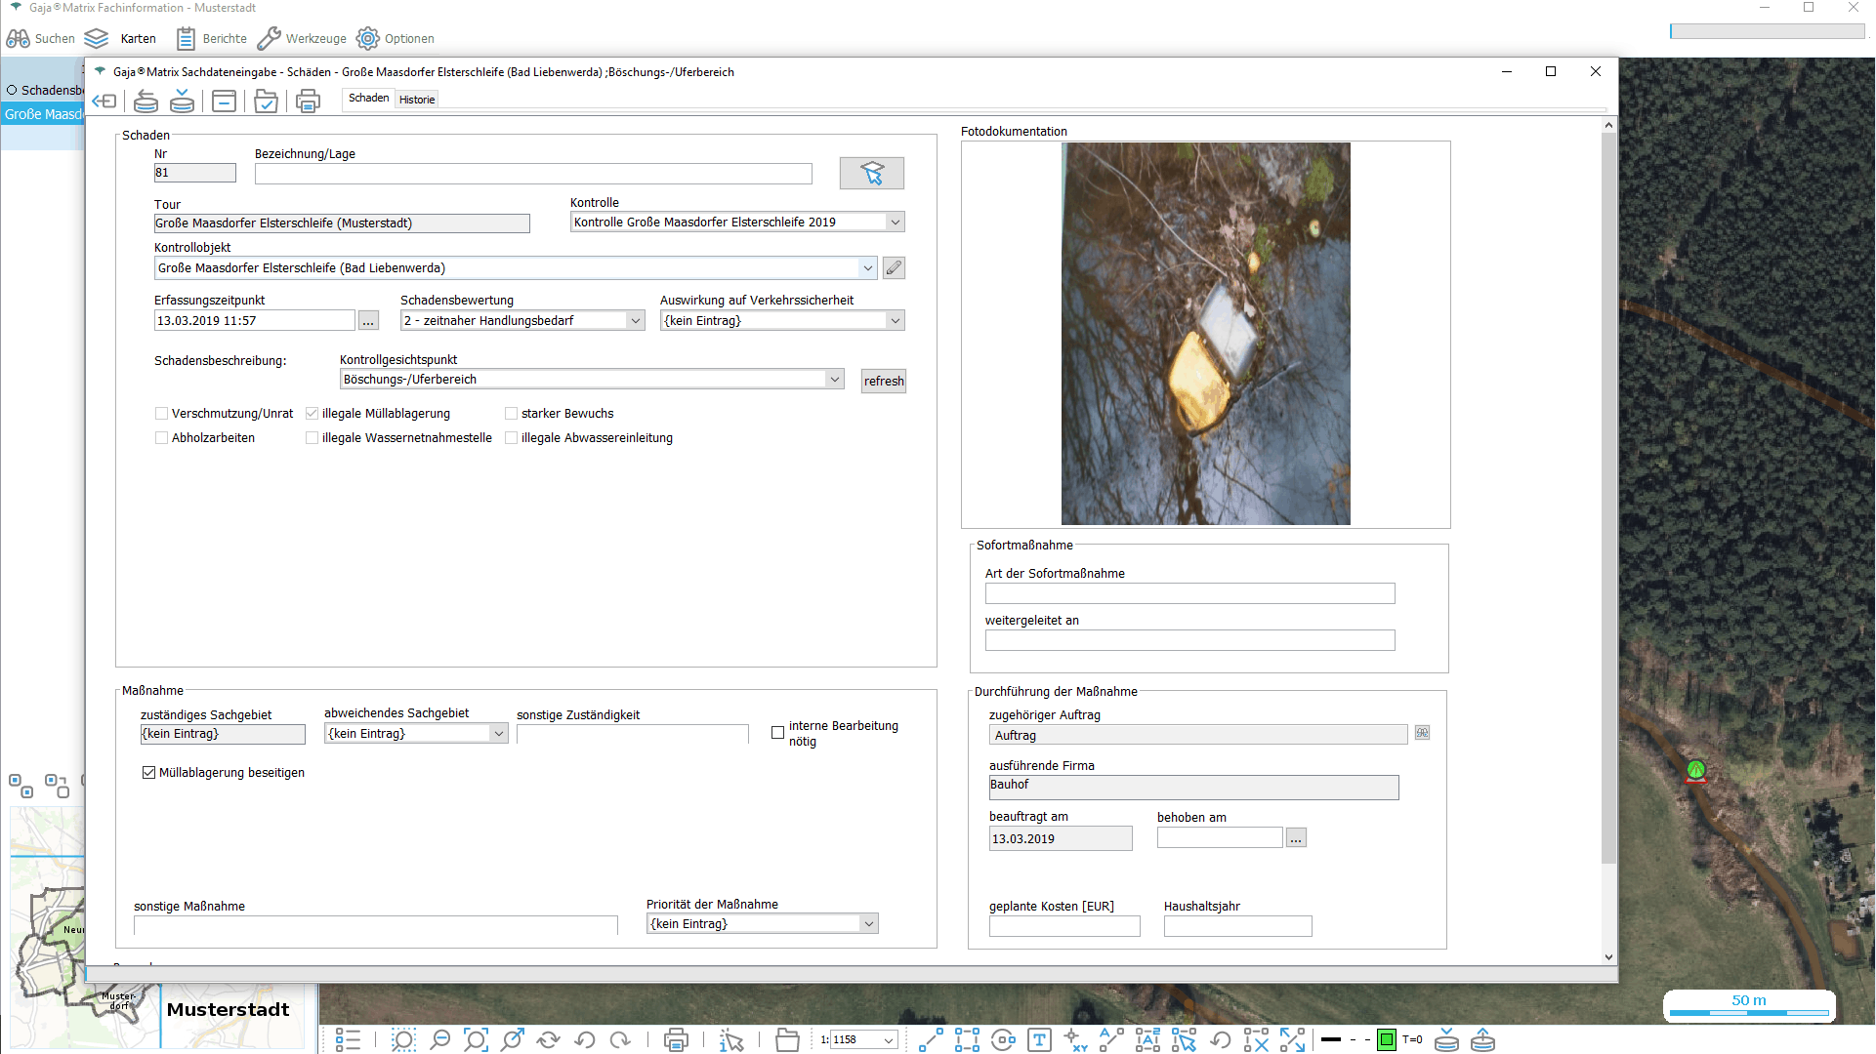Screen dimensions: 1876x1054
Task: Switch to the Historie tab
Action: 417,100
